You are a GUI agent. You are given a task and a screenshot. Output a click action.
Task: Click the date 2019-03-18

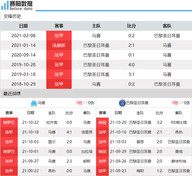[x=23, y=74]
